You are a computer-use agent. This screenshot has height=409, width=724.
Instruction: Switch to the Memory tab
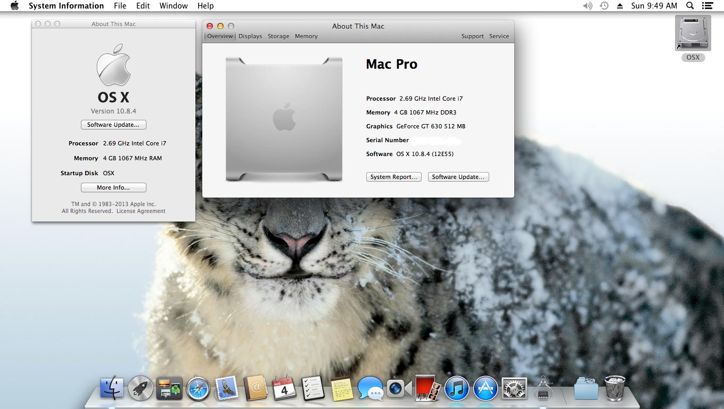[x=306, y=36]
